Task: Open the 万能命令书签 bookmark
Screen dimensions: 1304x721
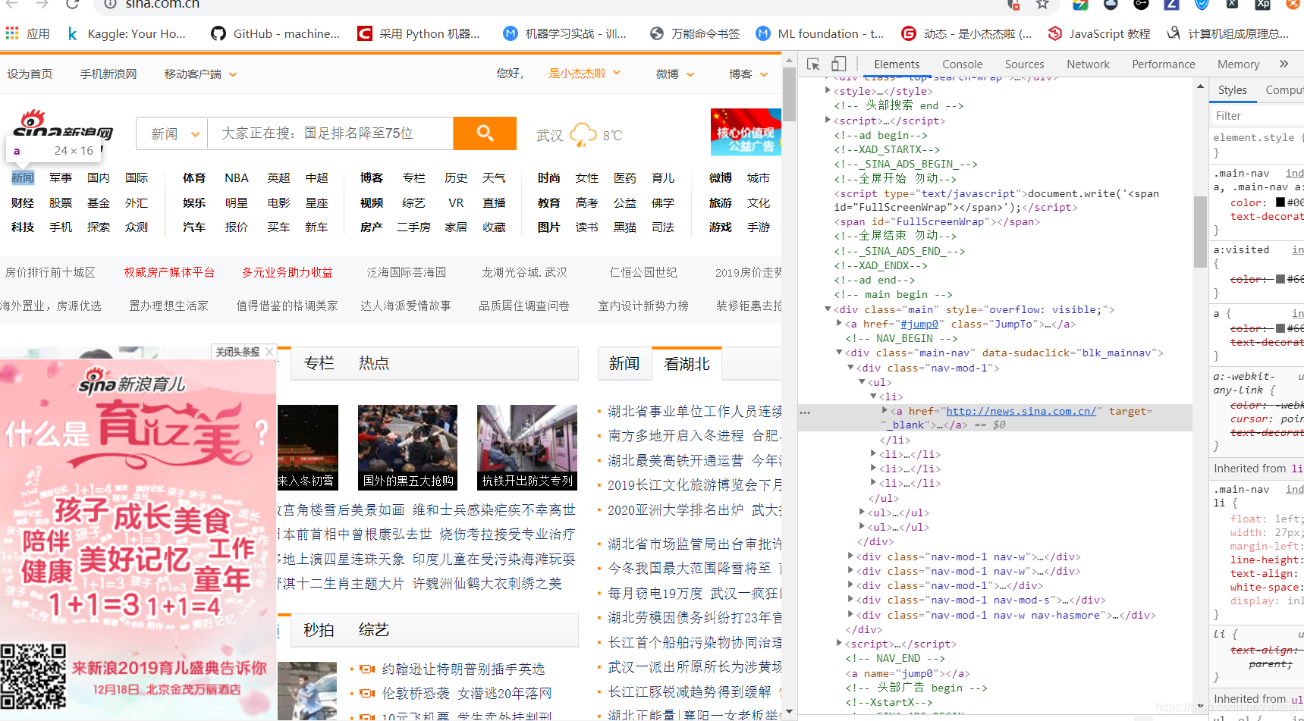Action: tap(695, 33)
